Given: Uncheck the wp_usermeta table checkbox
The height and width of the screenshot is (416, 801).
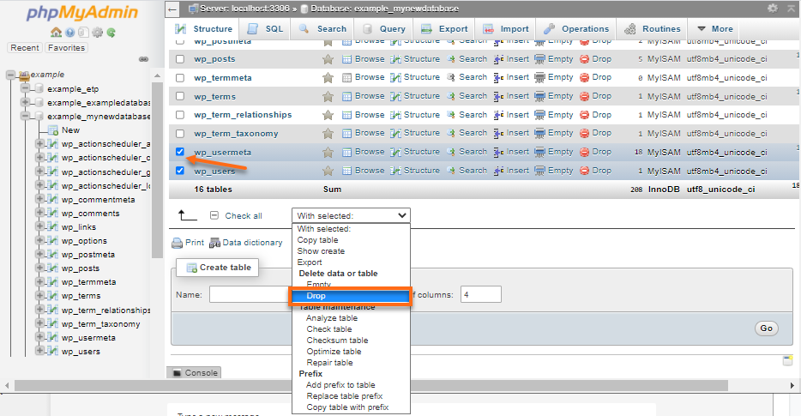Looking at the screenshot, I should (x=180, y=152).
